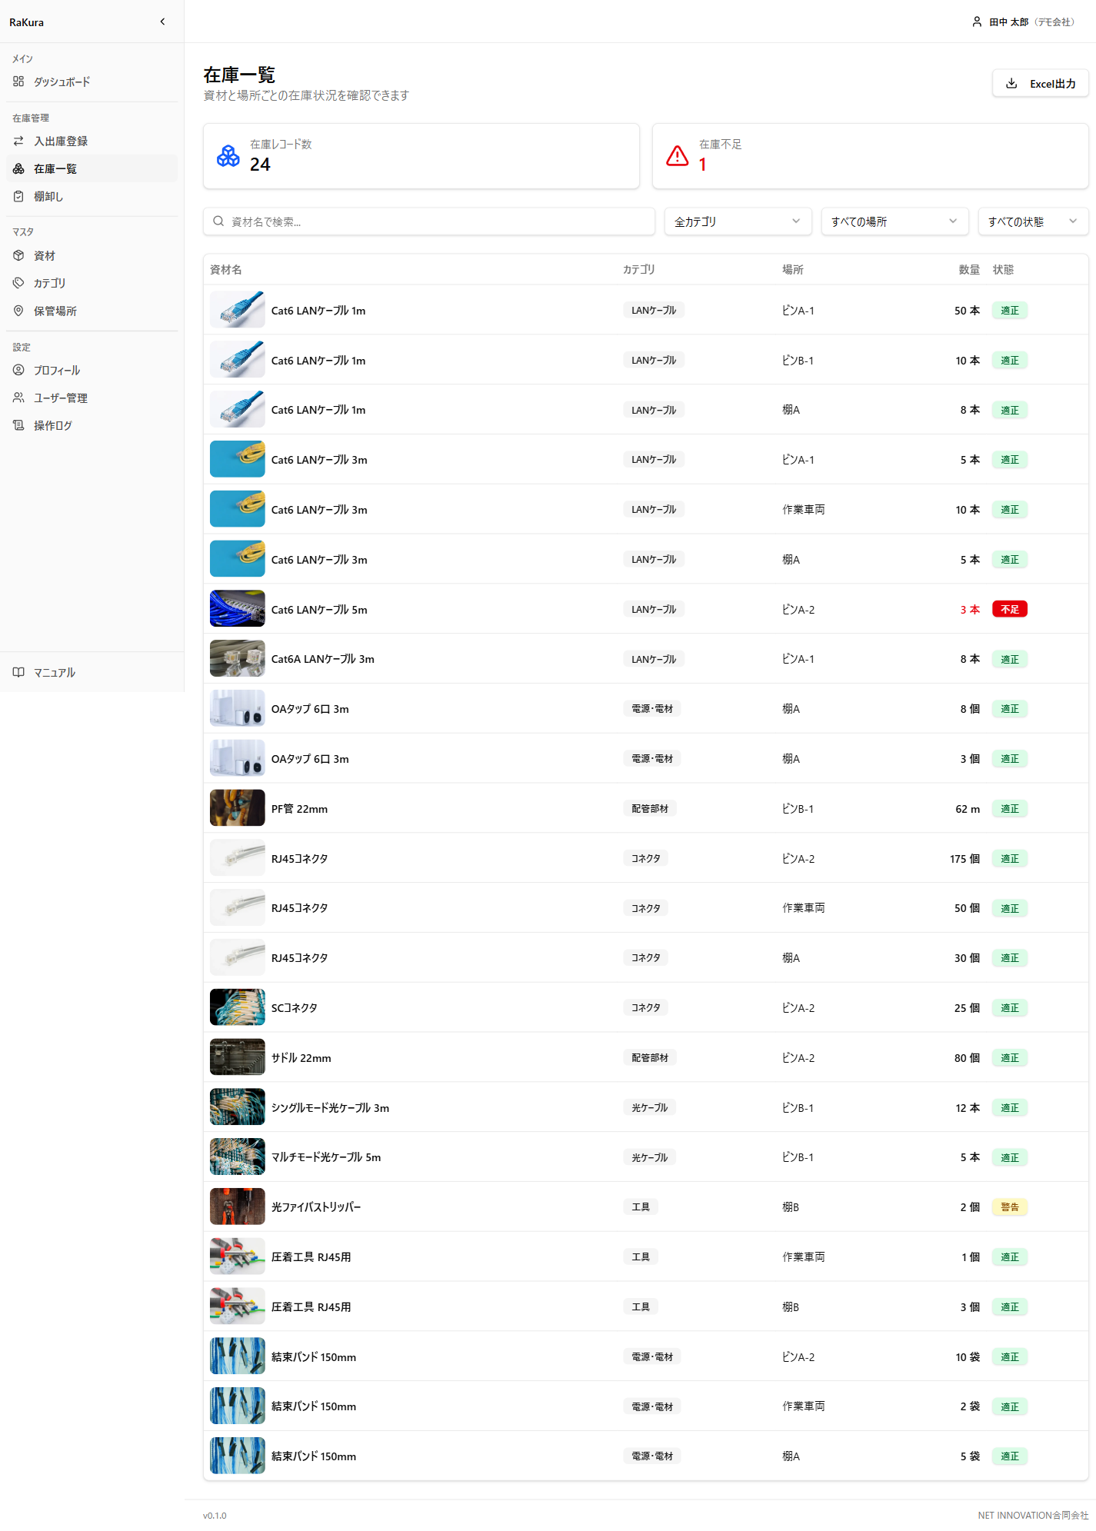Open the カテゴリ master page
Image resolution: width=1096 pixels, height=1531 pixels.
92,283
